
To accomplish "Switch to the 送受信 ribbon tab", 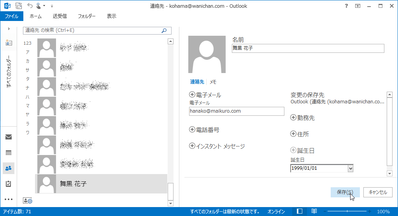I will tap(60, 16).
